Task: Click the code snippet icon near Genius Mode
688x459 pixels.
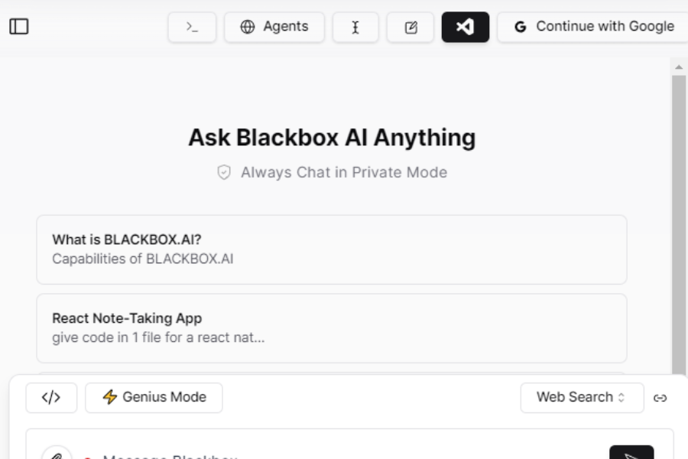Action: tap(50, 397)
